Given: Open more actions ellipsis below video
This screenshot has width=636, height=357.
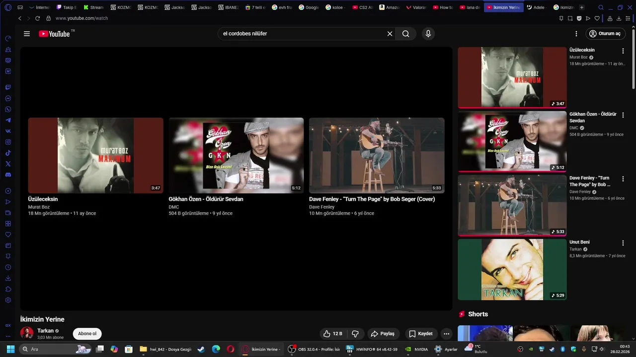Looking at the screenshot, I should pos(447,334).
